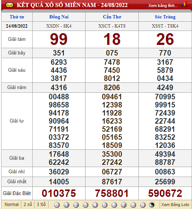The width and height of the screenshot is (192, 209).
Task: Select third prize number 62242
Action: 59,162
